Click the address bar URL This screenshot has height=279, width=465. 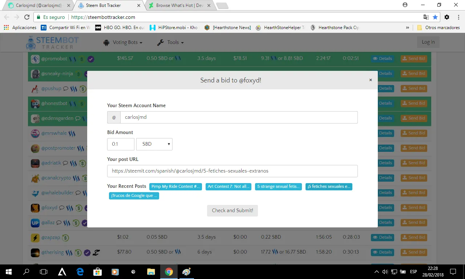[103, 17]
